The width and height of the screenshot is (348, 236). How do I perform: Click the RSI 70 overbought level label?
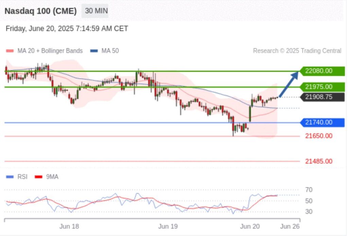pos(309,190)
